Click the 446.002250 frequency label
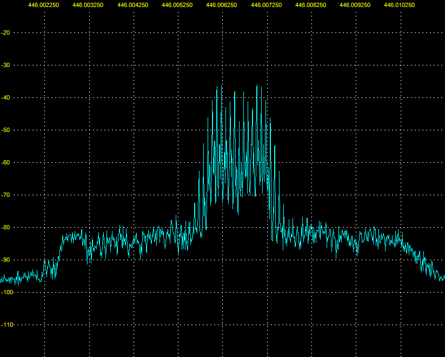Viewport: 445px width, 357px height. click(44, 5)
